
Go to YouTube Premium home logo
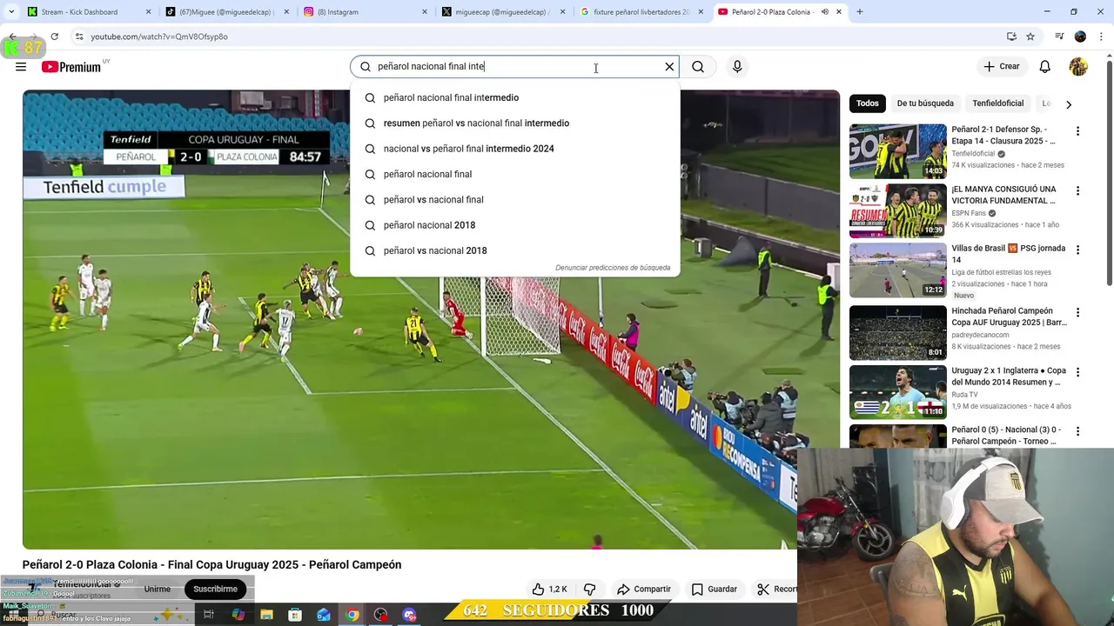click(x=71, y=67)
